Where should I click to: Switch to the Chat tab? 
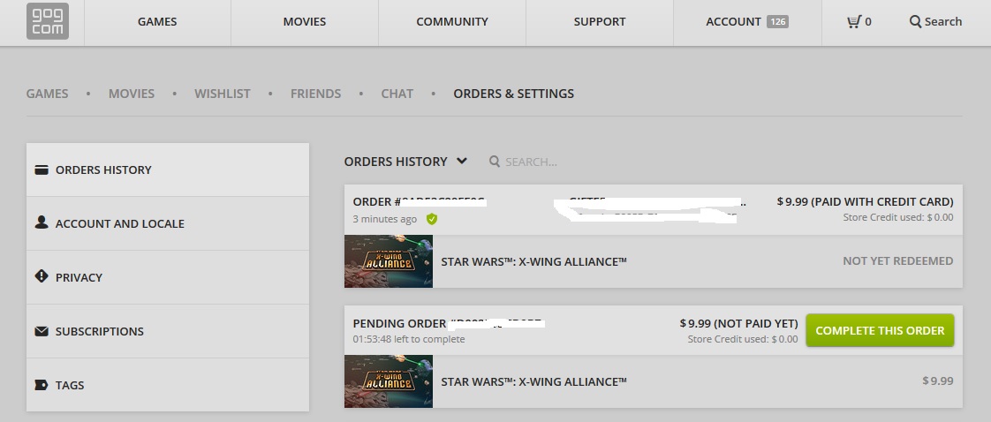click(397, 94)
